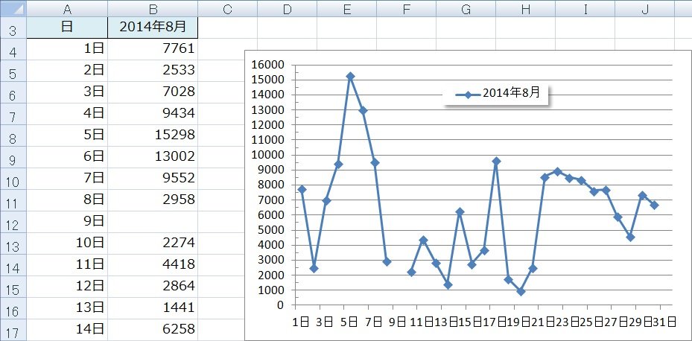The width and height of the screenshot is (692, 341).
Task: Click the 16000 vertical axis label
Action: [267, 65]
